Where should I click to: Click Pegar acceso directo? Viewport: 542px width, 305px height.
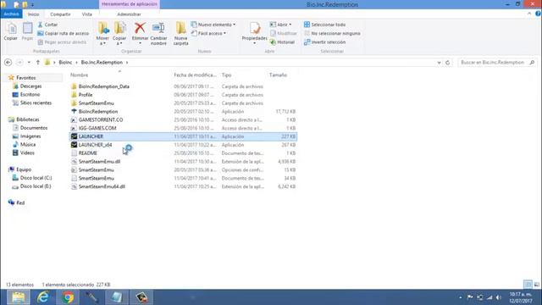click(62, 42)
